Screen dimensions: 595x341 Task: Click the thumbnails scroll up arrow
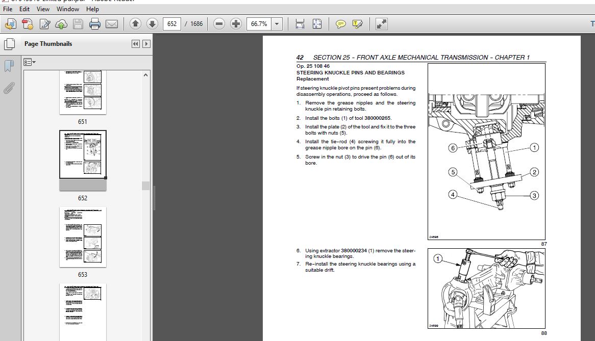pyautogui.click(x=146, y=75)
